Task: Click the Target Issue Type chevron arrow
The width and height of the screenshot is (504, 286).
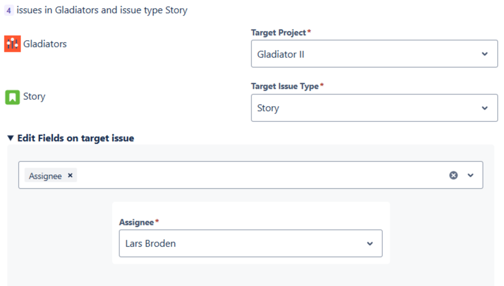Action: (x=484, y=108)
